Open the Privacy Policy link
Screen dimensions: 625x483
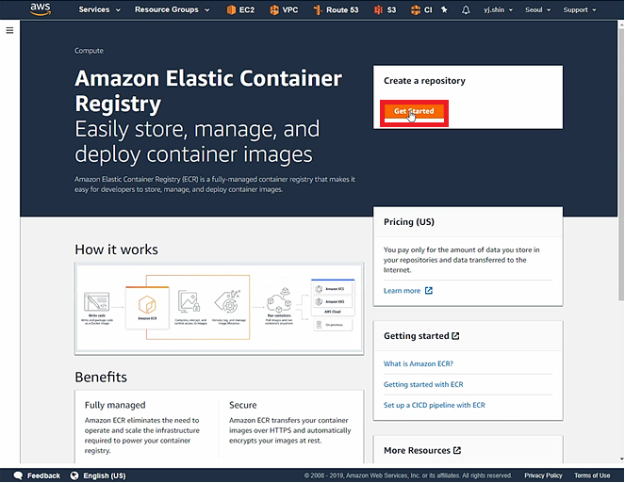[543, 475]
